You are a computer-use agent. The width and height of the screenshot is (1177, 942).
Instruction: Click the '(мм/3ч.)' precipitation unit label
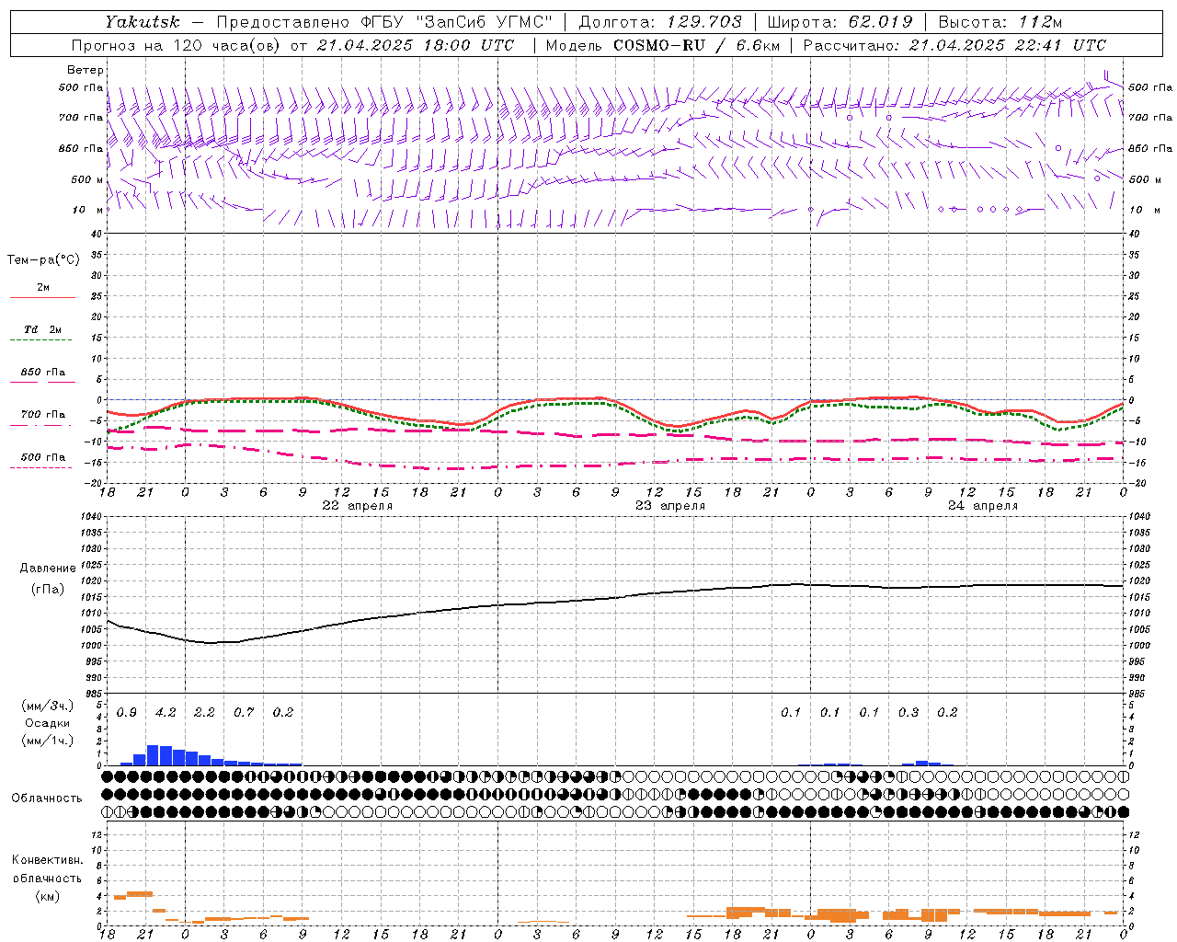47,706
